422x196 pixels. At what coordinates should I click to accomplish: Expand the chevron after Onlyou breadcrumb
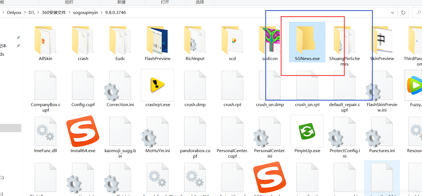click(25, 13)
